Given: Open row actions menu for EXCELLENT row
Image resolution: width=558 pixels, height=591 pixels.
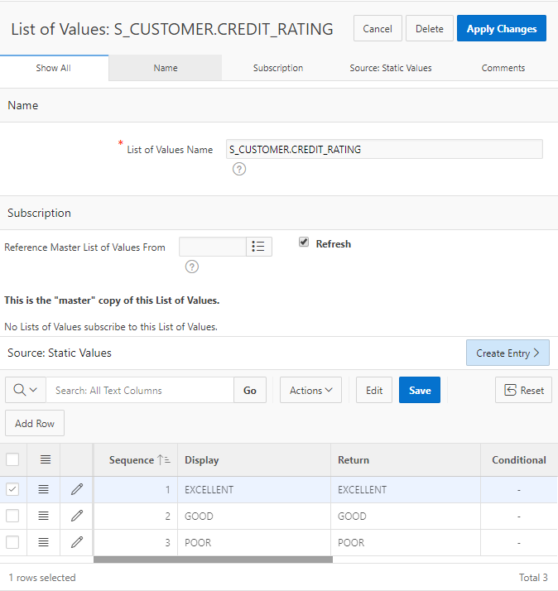Looking at the screenshot, I should (44, 489).
